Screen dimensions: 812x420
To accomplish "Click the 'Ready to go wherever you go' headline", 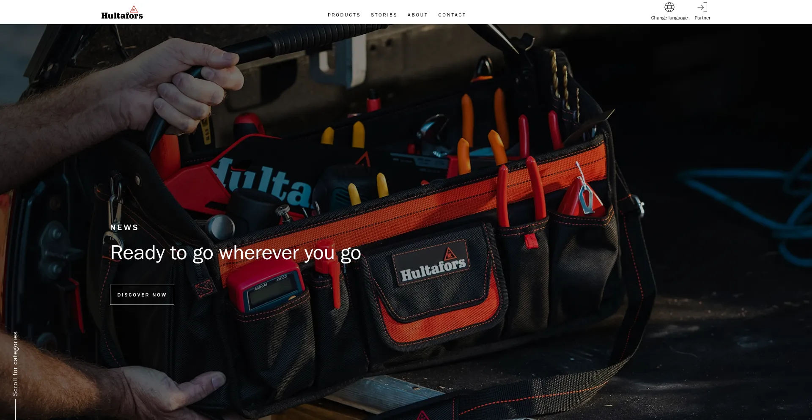I will (x=236, y=253).
